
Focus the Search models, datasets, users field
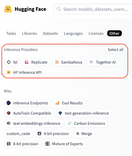93,9
